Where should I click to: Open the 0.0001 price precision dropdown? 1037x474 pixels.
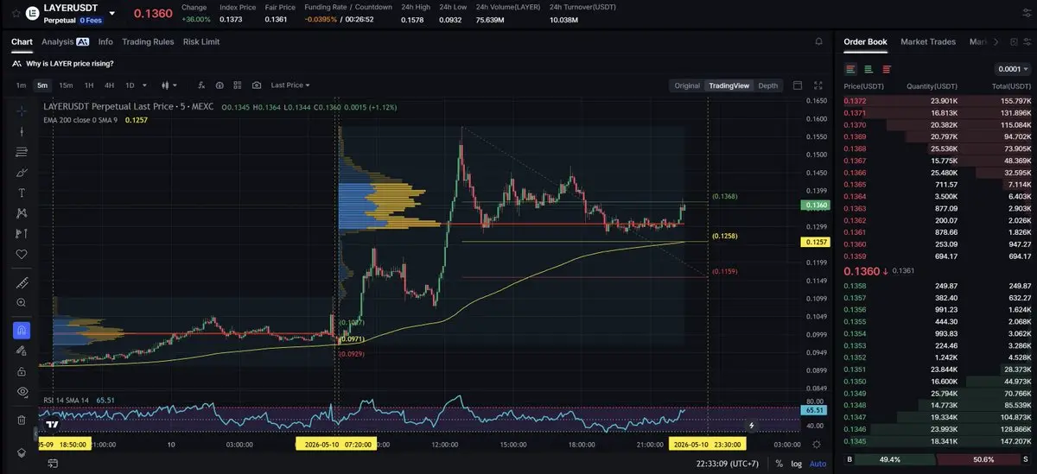pyautogui.click(x=1013, y=69)
